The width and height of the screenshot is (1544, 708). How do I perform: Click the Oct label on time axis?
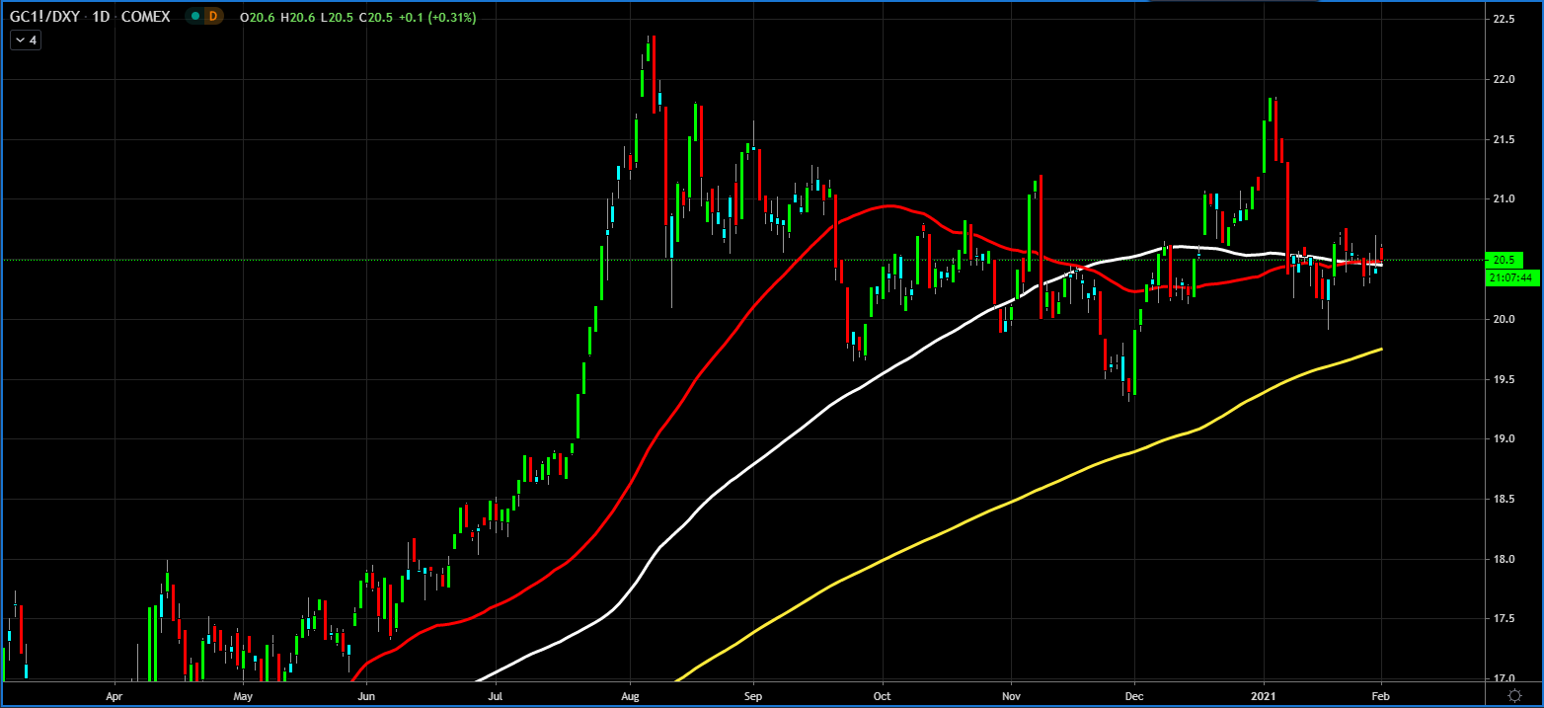(x=883, y=696)
